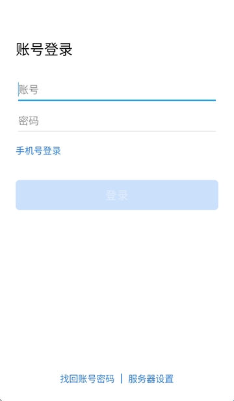Click into the 密码 password field
The width and height of the screenshot is (234, 401).
click(x=117, y=121)
